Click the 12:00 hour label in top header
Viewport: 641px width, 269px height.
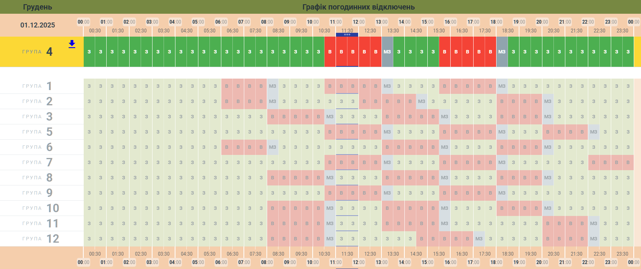click(359, 22)
